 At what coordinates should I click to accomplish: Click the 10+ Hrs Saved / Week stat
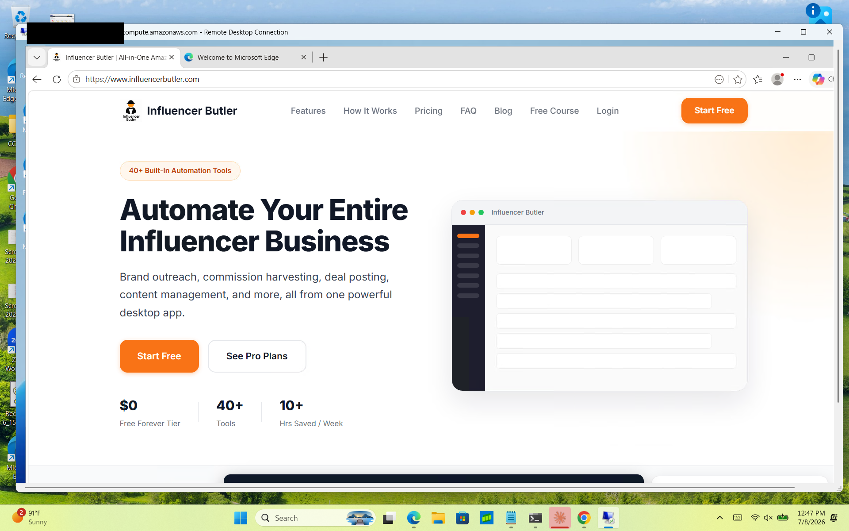point(311,413)
